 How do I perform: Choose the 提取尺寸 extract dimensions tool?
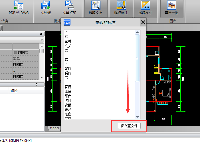pyautogui.click(x=145, y=6)
